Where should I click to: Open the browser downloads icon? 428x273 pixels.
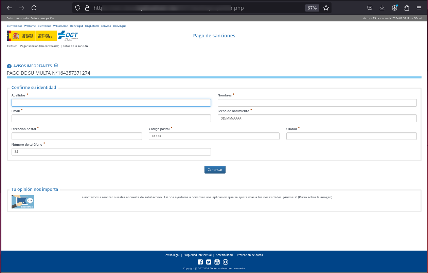382,8
